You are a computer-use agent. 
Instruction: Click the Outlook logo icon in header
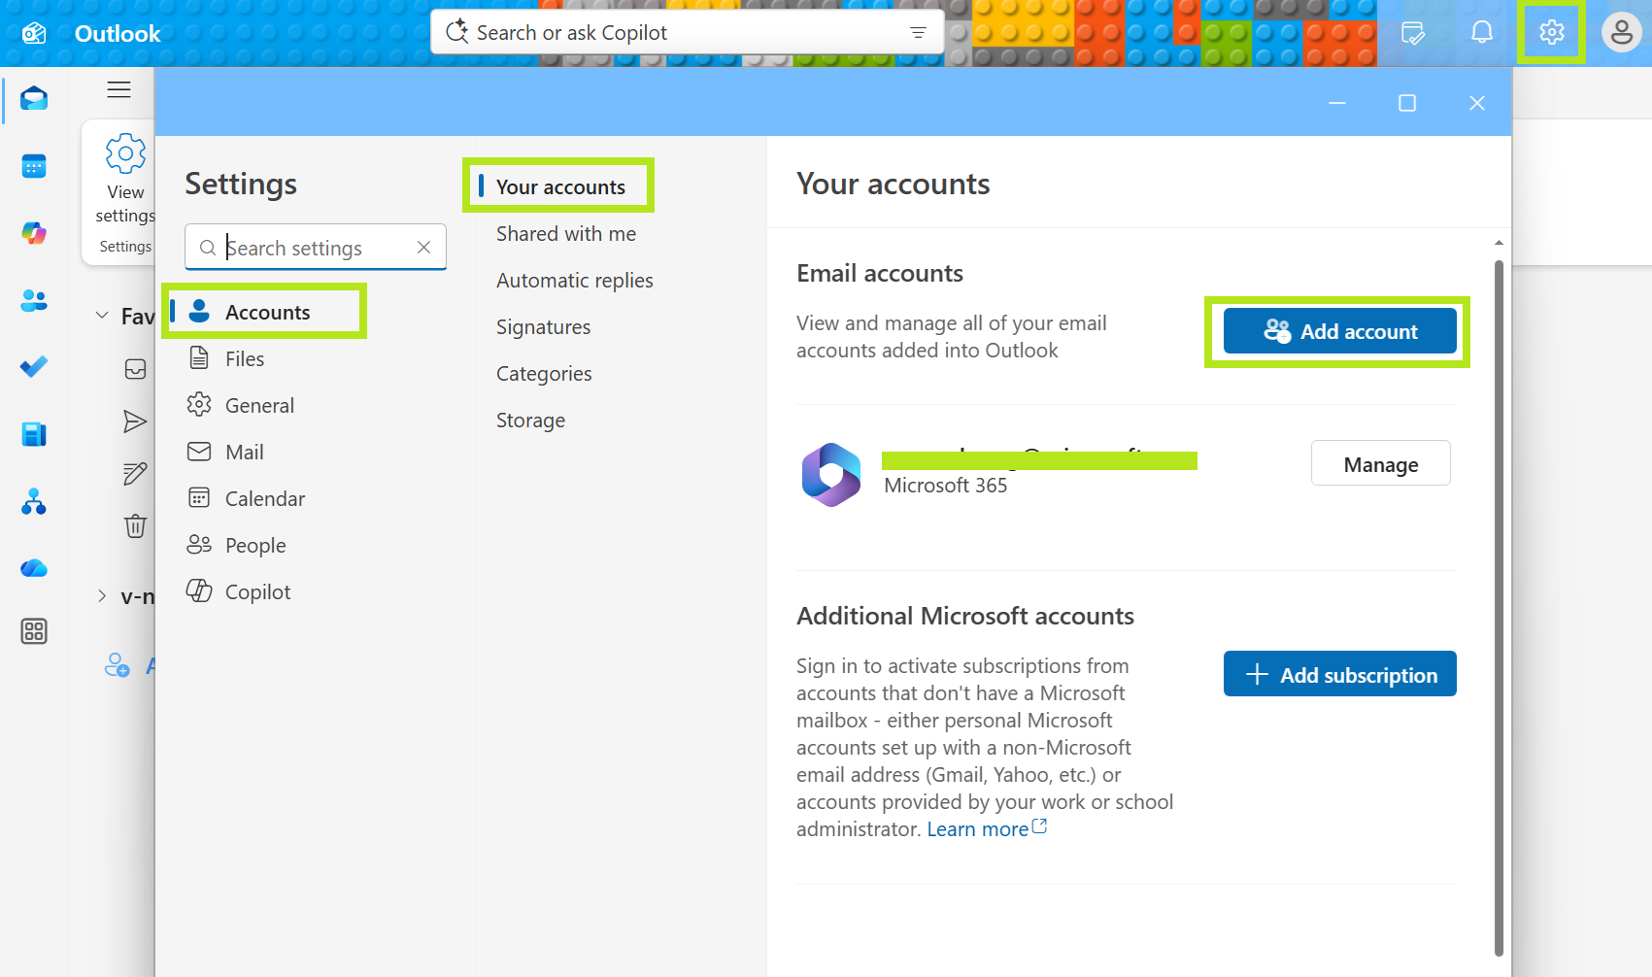pyautogui.click(x=34, y=34)
